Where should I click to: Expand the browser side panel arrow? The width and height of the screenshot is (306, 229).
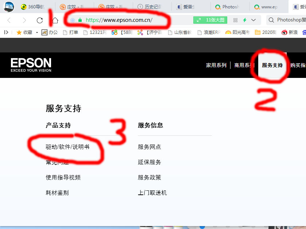[5, 32]
